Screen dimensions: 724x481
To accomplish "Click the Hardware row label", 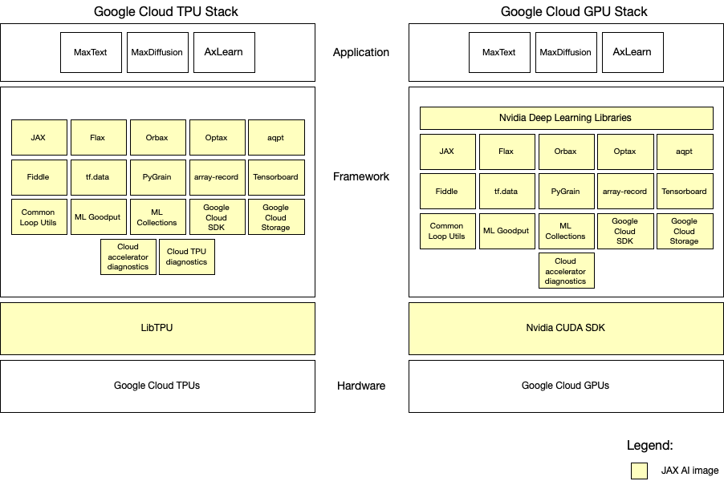I will [x=361, y=386].
